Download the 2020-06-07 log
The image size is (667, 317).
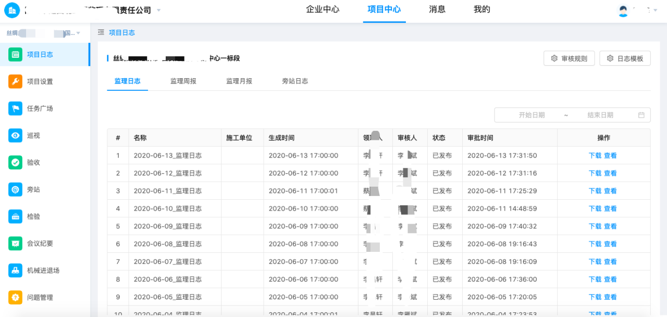595,262
